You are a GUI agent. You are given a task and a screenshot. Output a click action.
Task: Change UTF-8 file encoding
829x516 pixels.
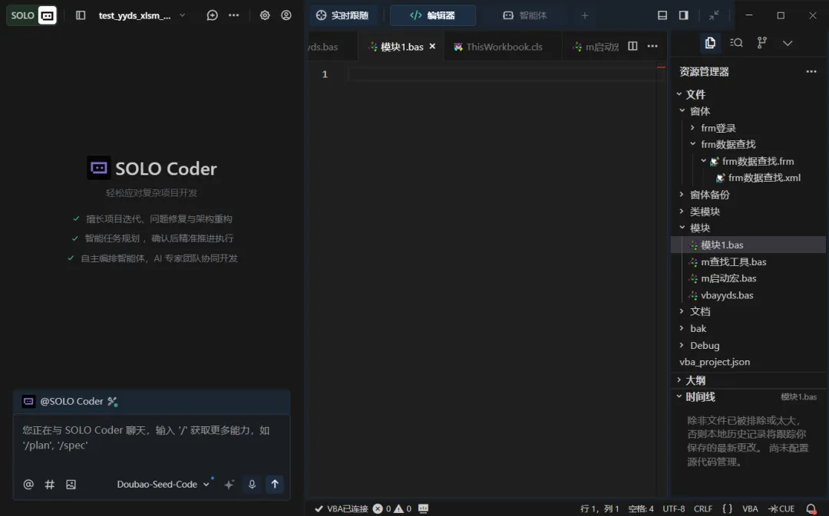click(674, 508)
